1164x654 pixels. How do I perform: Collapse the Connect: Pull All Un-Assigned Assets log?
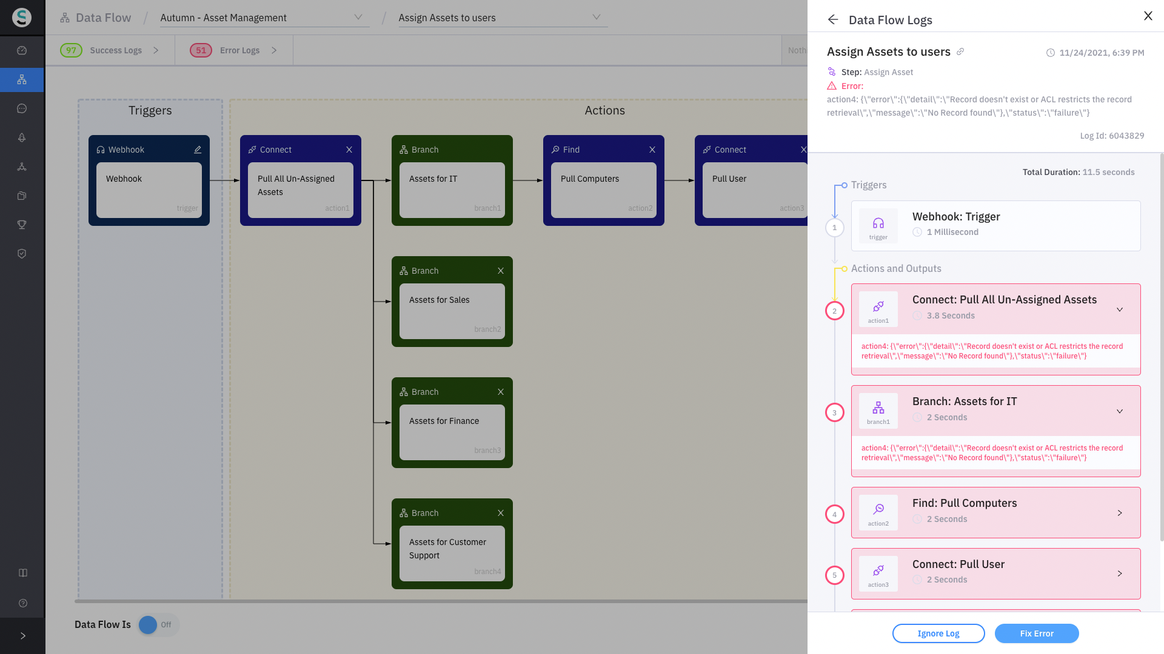pyautogui.click(x=1120, y=309)
